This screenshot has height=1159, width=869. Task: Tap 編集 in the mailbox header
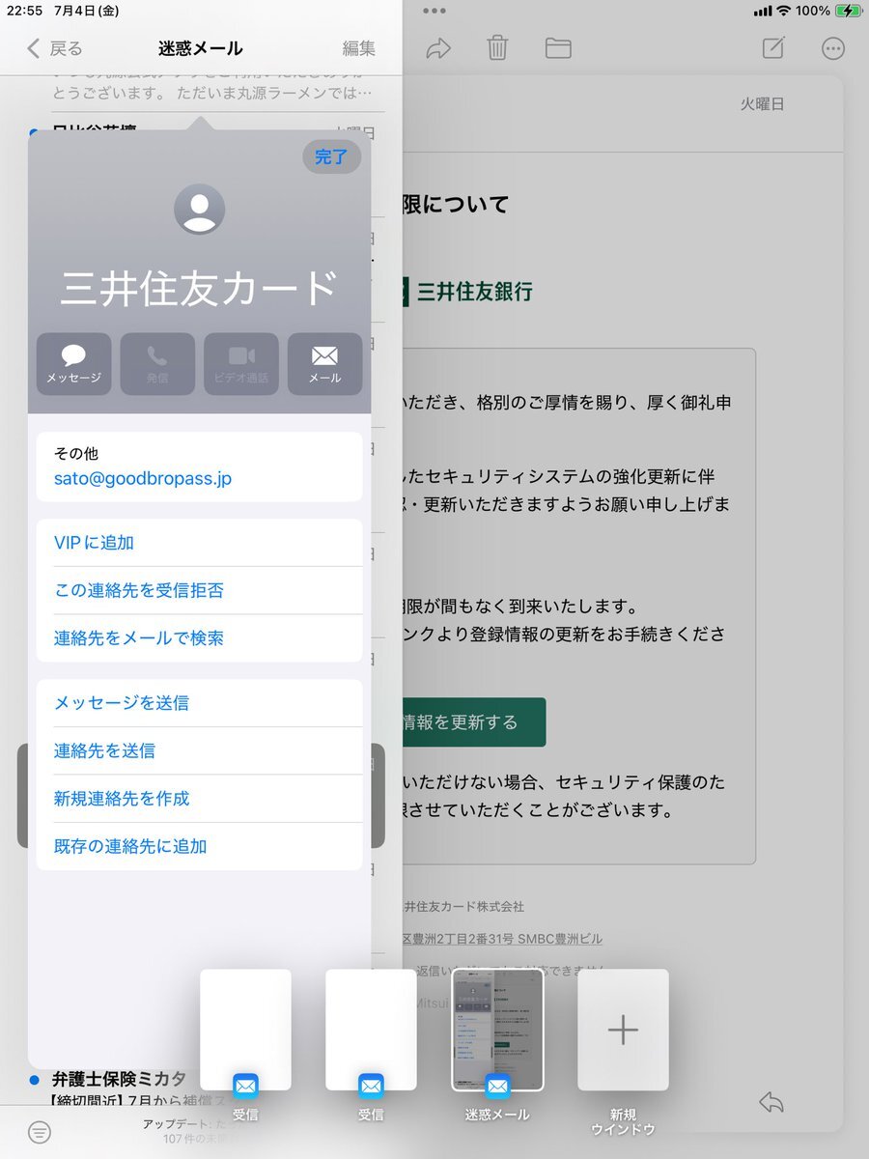tap(359, 48)
